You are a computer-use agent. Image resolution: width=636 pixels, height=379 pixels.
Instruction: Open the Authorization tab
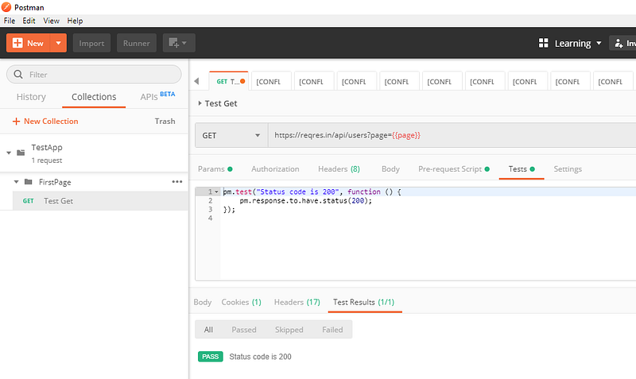click(x=275, y=169)
